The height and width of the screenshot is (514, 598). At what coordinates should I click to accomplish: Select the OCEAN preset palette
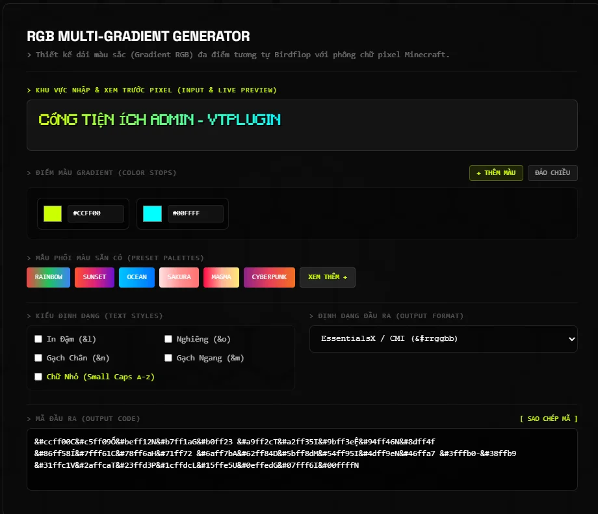137,277
